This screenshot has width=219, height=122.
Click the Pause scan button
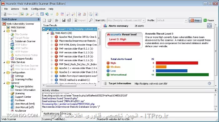tap(209, 20)
